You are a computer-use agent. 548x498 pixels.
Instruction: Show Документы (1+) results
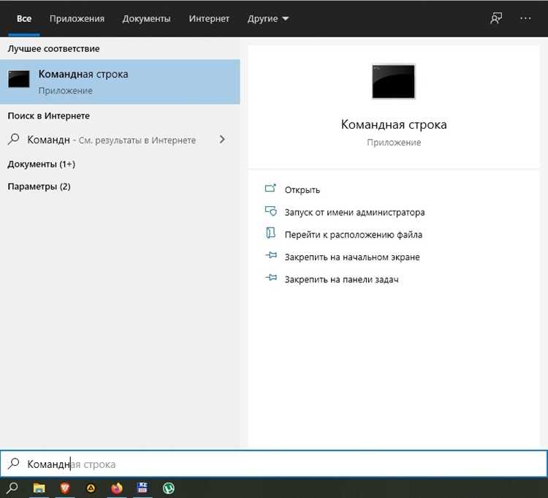coord(41,164)
